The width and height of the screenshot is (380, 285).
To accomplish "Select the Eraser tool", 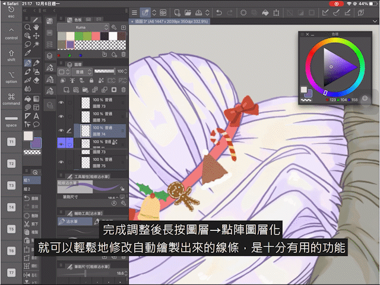I will pos(36,80).
